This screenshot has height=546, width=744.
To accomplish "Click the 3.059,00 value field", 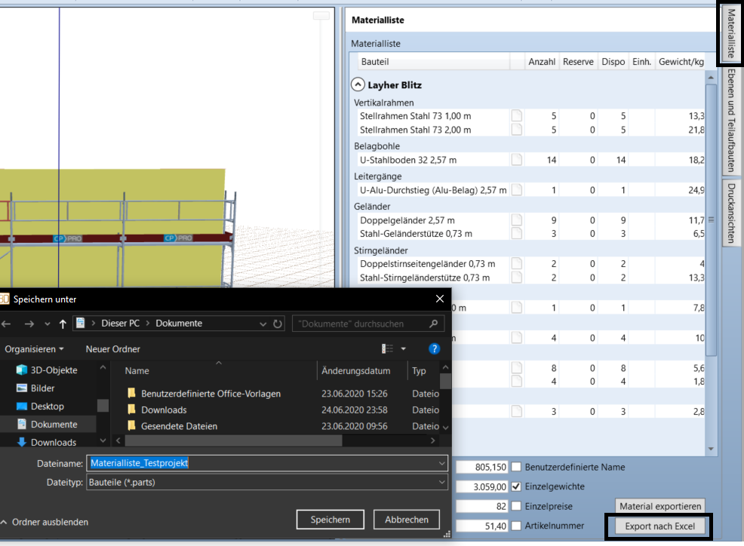I will (x=481, y=486).
